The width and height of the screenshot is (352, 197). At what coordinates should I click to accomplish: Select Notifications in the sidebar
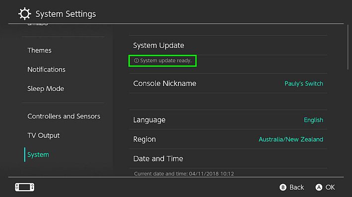(x=46, y=70)
